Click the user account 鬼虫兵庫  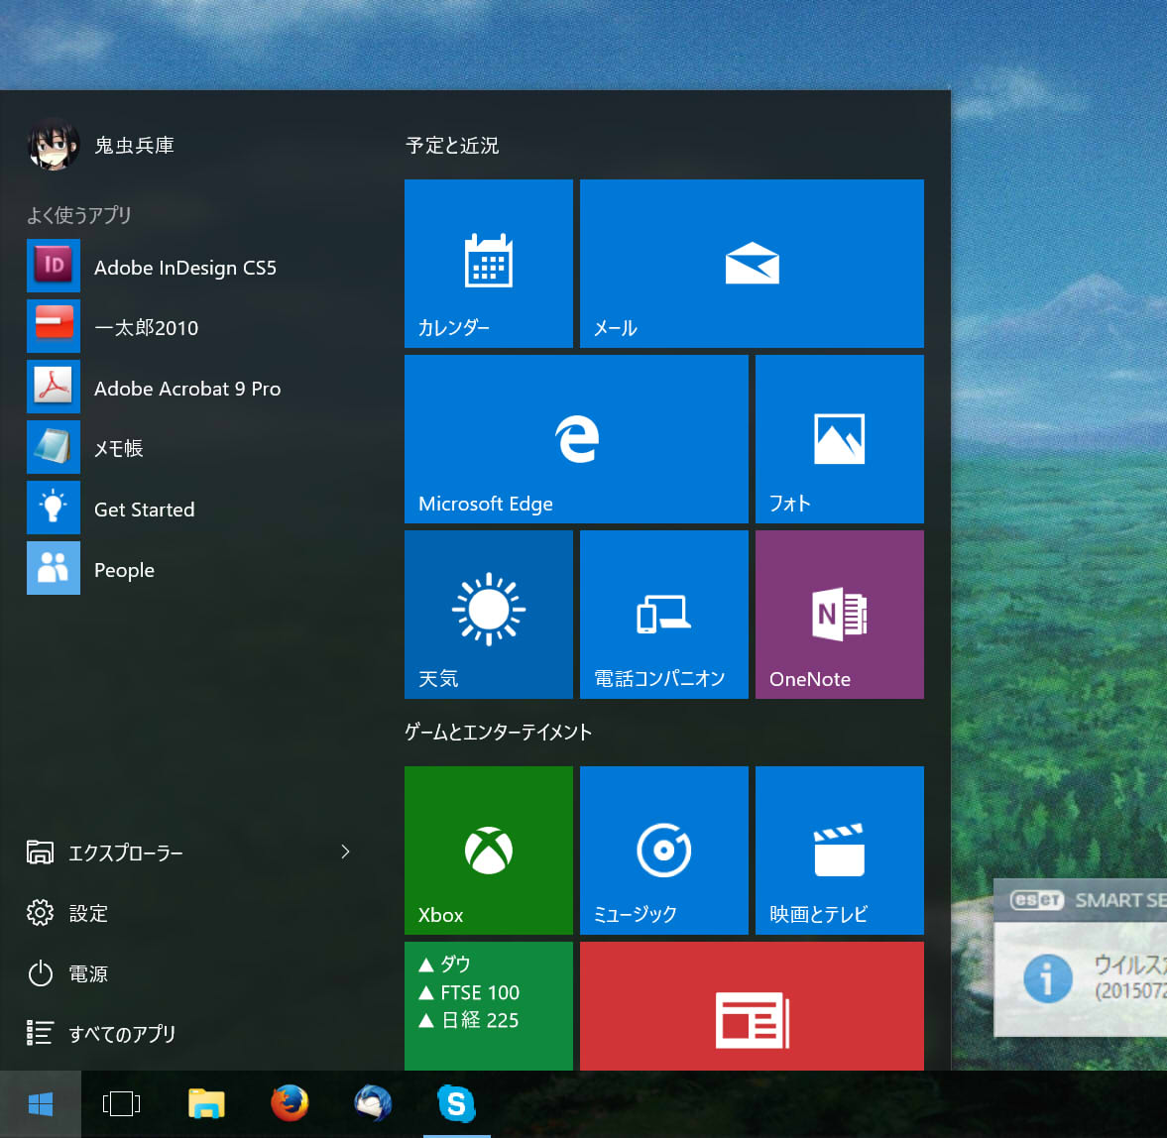[133, 146]
